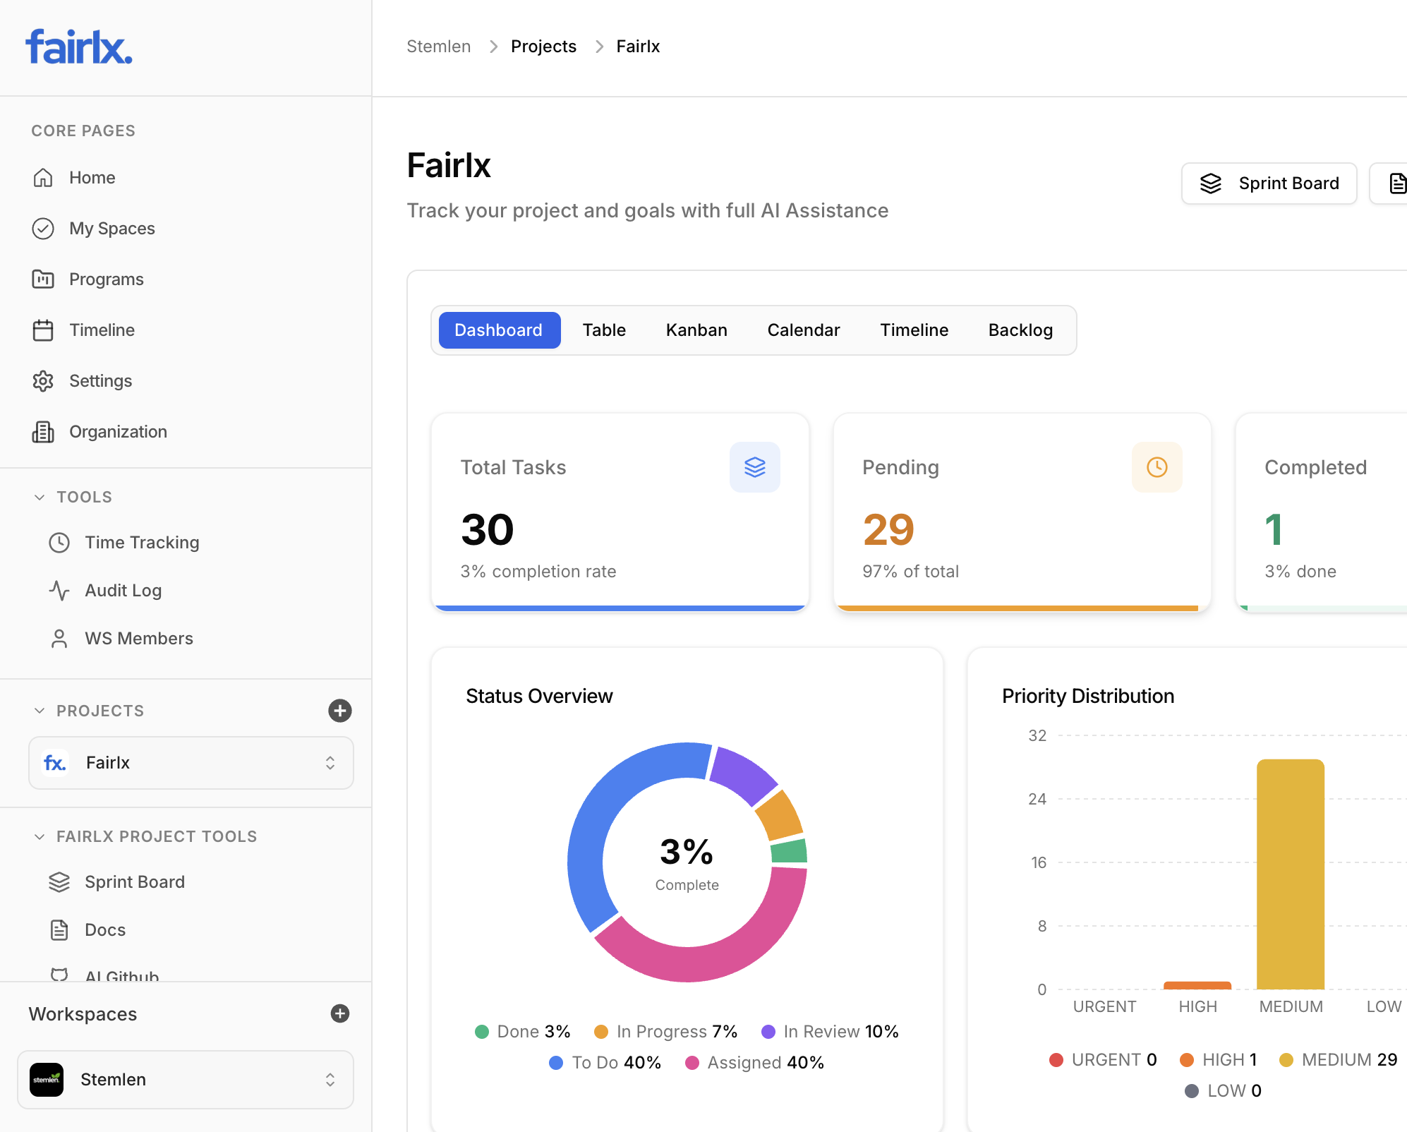Click the AI Github item in sidebar
The image size is (1407, 1132).
[121, 975]
